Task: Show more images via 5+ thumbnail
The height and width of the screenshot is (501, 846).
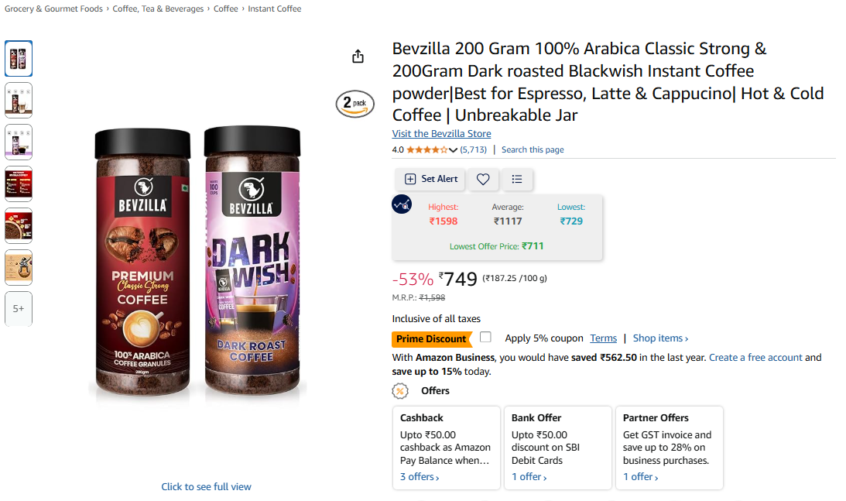Action: [x=19, y=308]
